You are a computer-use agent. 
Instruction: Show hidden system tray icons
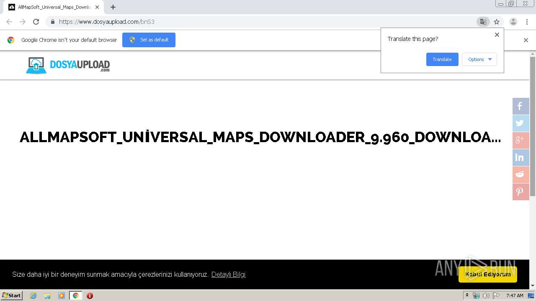click(x=467, y=296)
